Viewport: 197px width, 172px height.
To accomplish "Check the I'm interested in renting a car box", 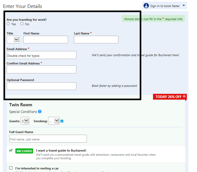I will pyautogui.click(x=11, y=168).
